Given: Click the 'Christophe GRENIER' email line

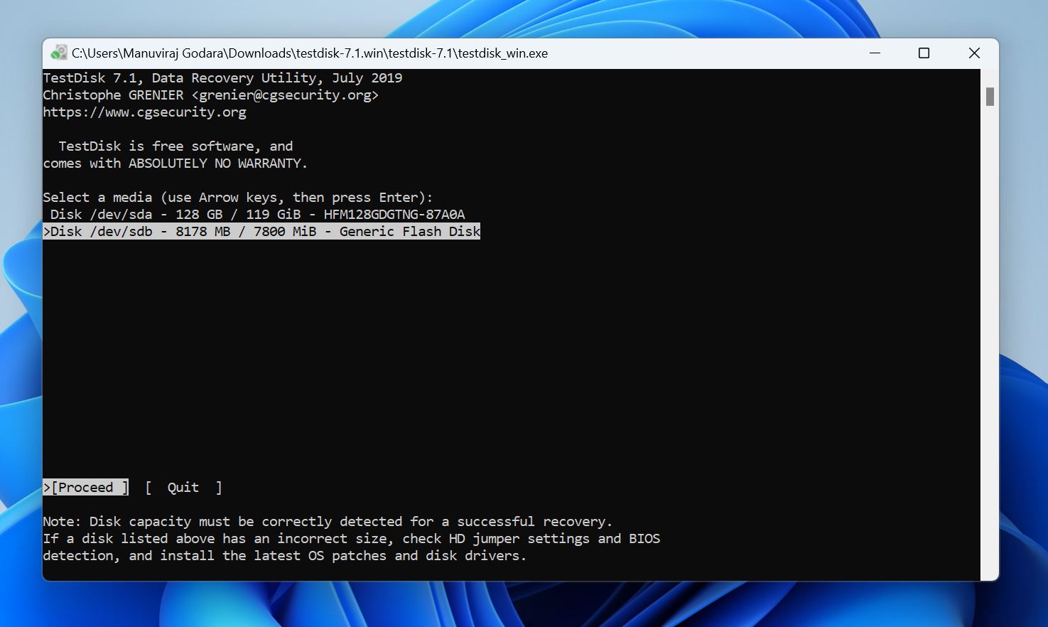Looking at the screenshot, I should (211, 95).
